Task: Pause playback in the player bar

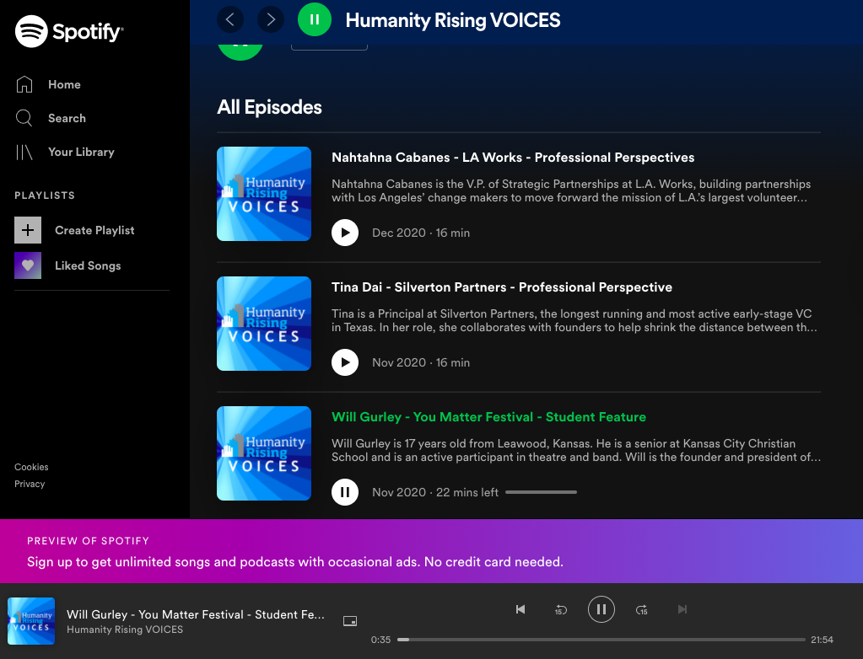Action: pyautogui.click(x=601, y=609)
